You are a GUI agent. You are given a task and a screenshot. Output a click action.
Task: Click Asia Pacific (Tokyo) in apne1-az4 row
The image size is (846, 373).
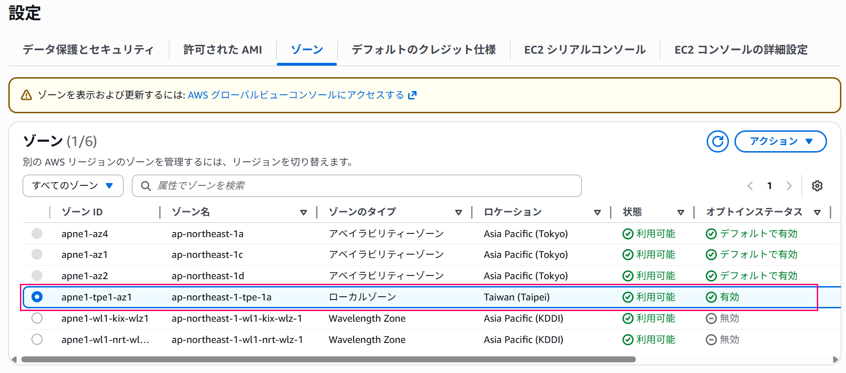[x=526, y=234]
